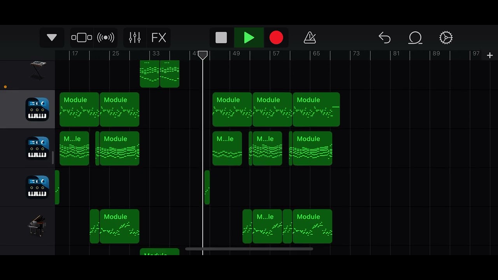Select the first Alchemy synth track icon
Viewport: 498px width, 280px height.
coord(37,109)
